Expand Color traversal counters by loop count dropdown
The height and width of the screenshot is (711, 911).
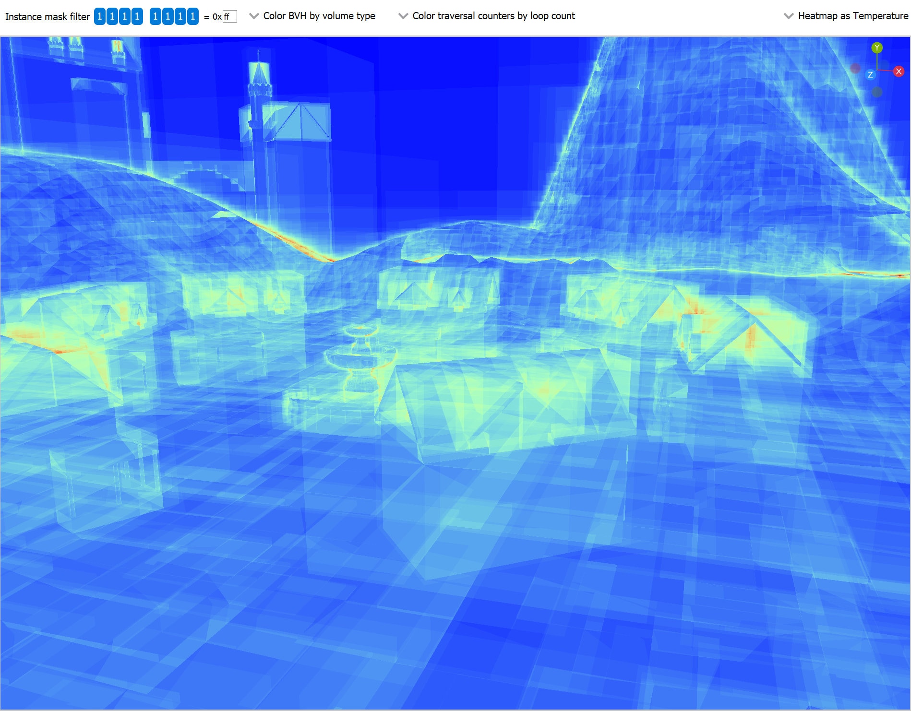[487, 16]
